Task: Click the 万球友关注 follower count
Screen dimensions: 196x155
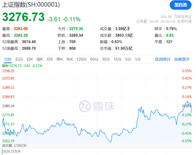Action: click(x=176, y=17)
